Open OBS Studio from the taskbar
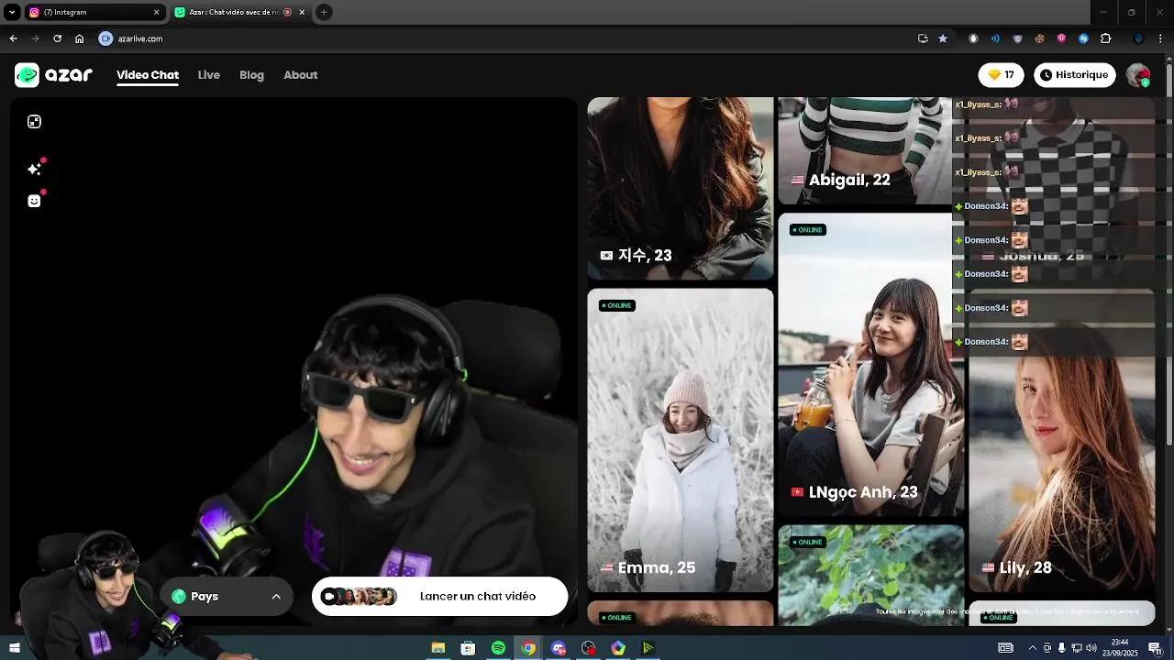The height and width of the screenshot is (660, 1174). (589, 648)
